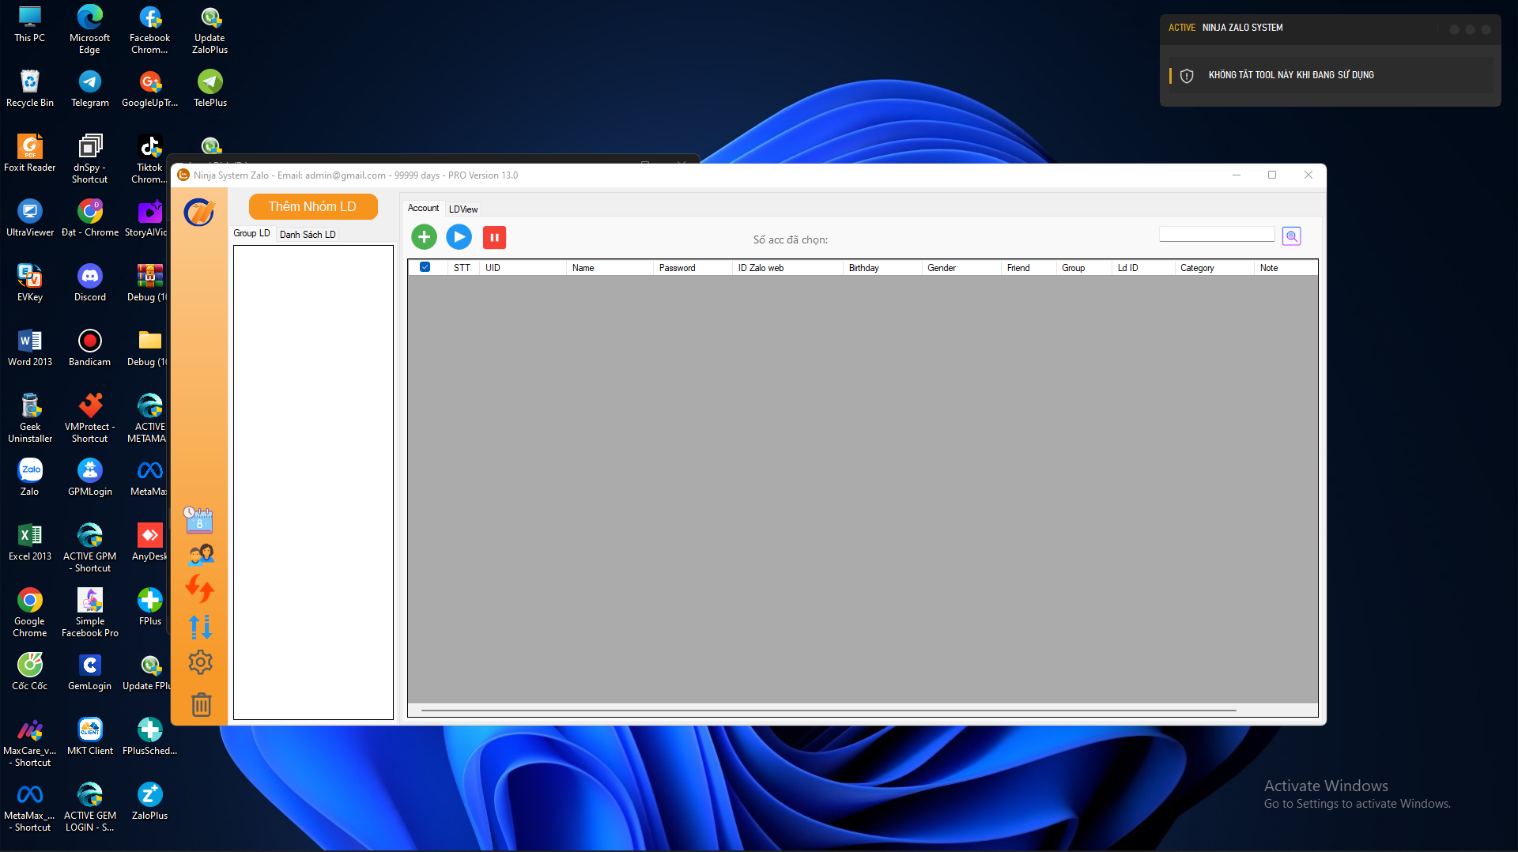Select the Discord desktop icon
This screenshot has width=1518, height=852.
tap(90, 283)
